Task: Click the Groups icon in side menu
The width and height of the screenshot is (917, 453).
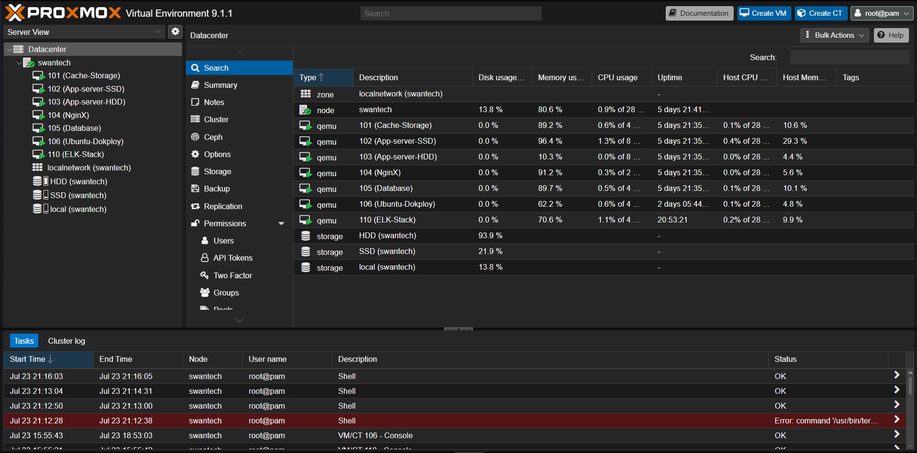Action: 205,293
